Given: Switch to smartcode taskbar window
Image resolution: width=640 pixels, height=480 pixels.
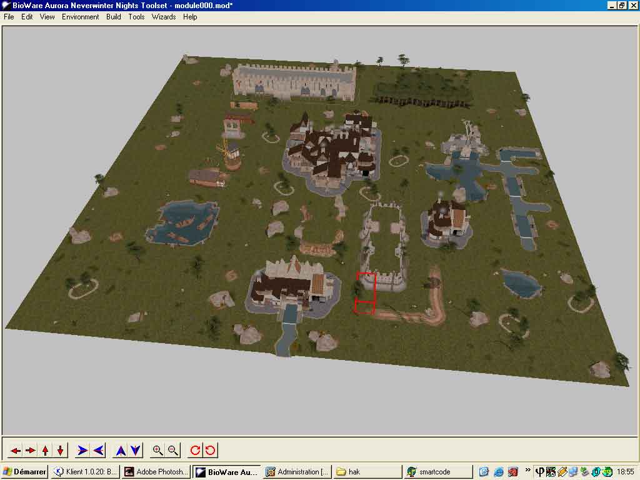Looking at the screenshot, I should [438, 472].
